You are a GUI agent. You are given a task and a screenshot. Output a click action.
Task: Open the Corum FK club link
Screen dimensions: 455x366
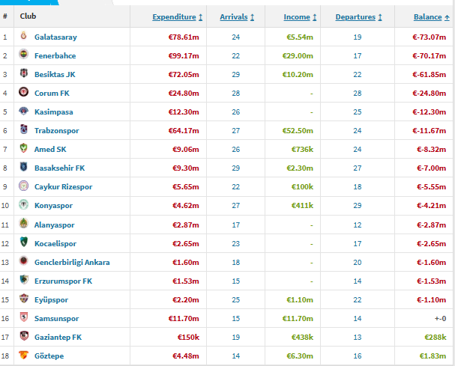52,93
